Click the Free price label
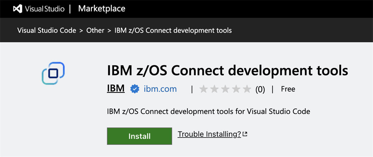Image resolution: width=373 pixels, height=157 pixels. click(x=288, y=89)
